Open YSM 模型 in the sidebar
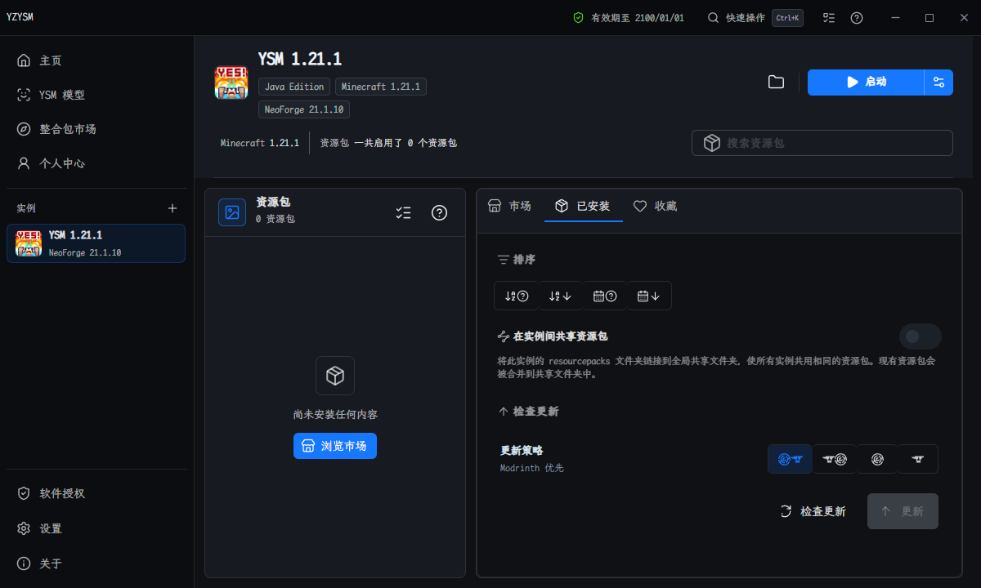The height and width of the screenshot is (588, 981). click(96, 95)
